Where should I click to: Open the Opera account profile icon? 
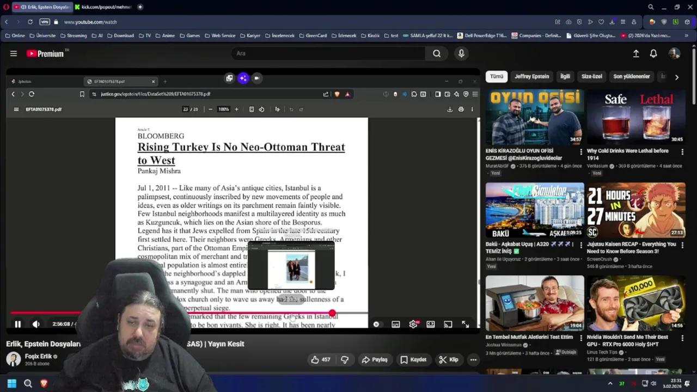coord(634,22)
